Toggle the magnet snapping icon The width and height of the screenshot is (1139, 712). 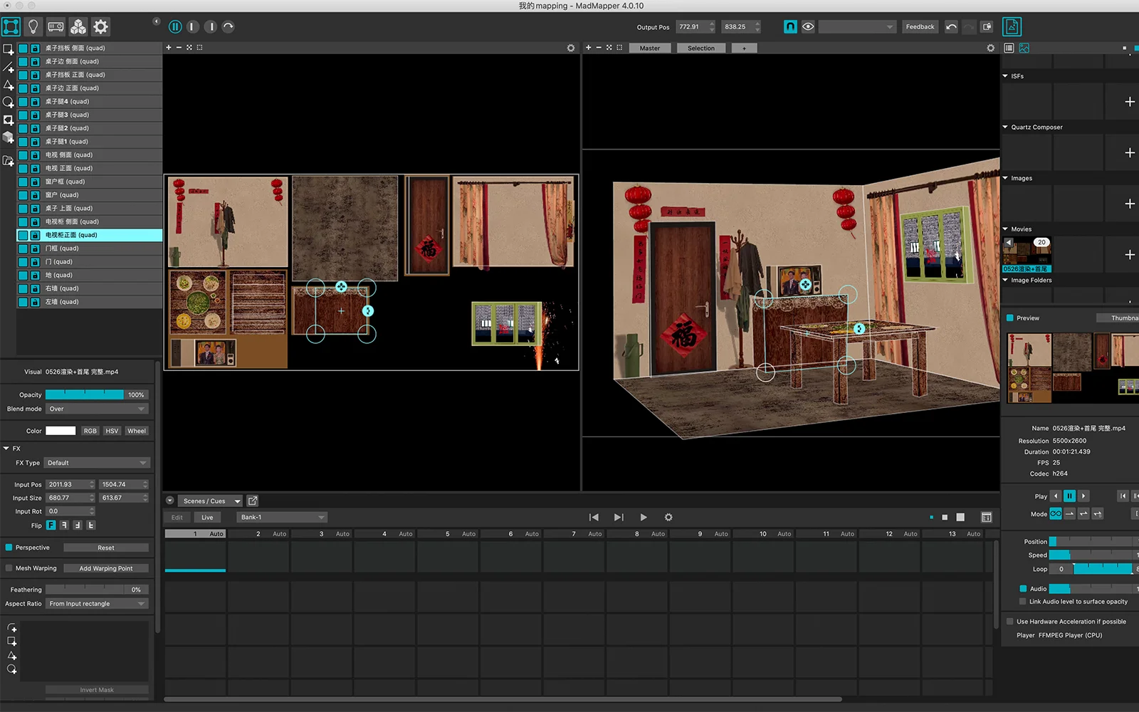point(790,26)
